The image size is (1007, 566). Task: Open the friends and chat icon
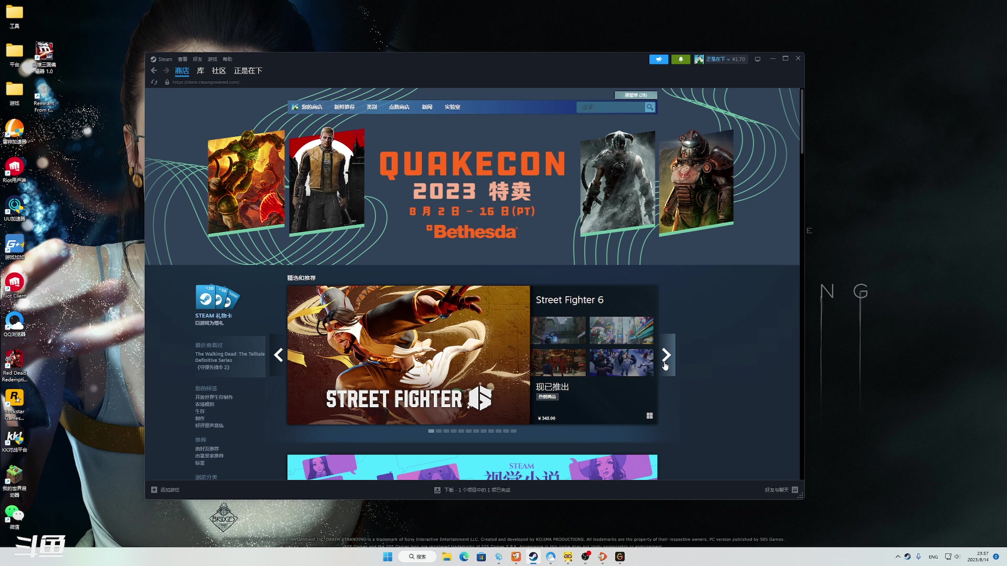click(x=795, y=490)
